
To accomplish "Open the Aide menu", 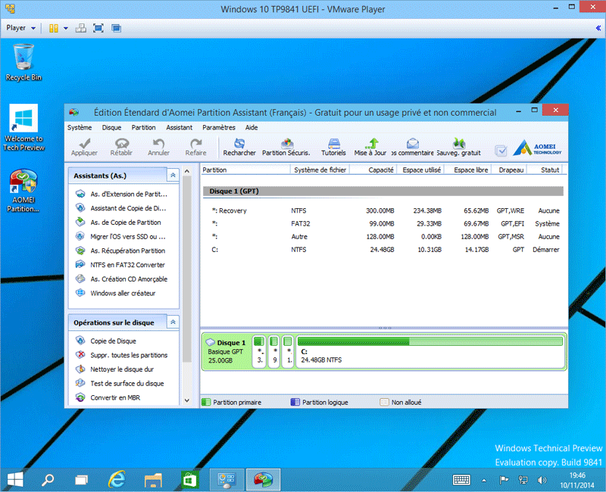I will (x=251, y=127).
